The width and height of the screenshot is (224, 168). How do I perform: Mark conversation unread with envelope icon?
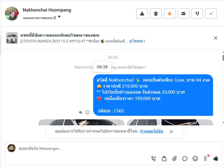click(x=183, y=14)
